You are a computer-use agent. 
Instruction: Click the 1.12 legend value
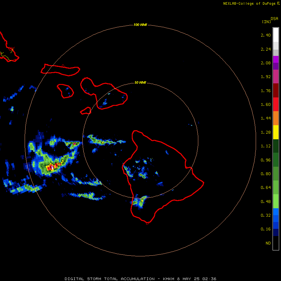click(266, 146)
